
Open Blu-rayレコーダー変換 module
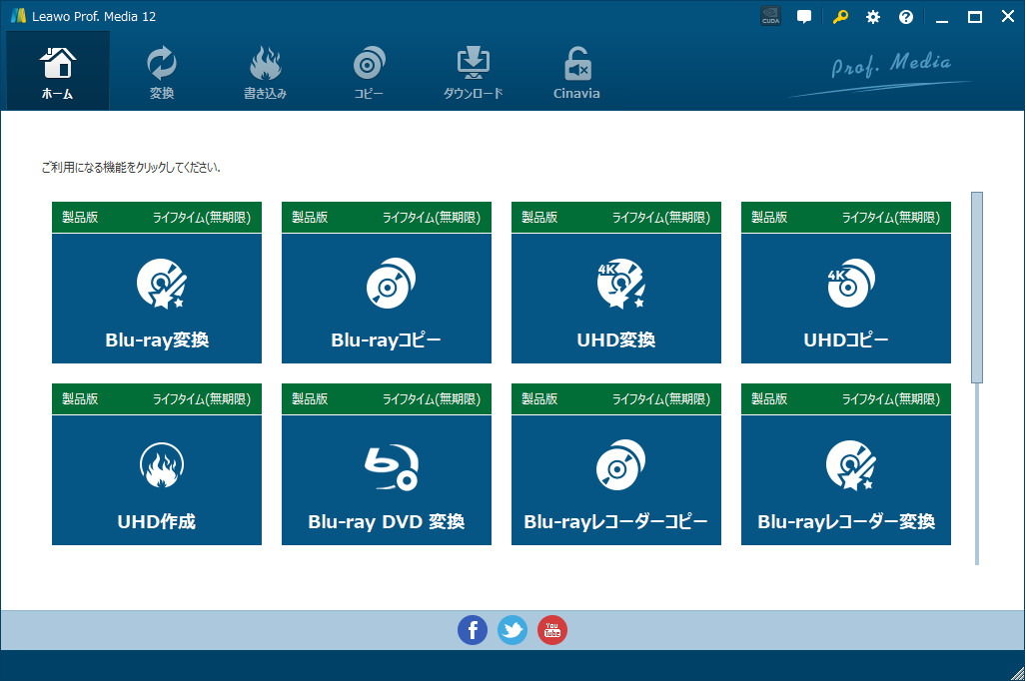[846, 480]
